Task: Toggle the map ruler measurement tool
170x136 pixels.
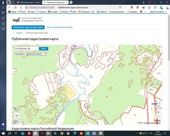Action: tap(16, 108)
